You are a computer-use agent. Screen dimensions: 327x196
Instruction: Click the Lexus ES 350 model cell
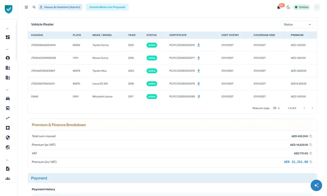100,84
